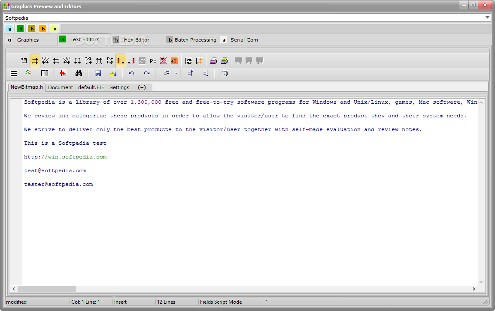This screenshot has width=495, height=311.
Task: Select the bottom-to-top double arrows direction
Action: tap(99, 61)
